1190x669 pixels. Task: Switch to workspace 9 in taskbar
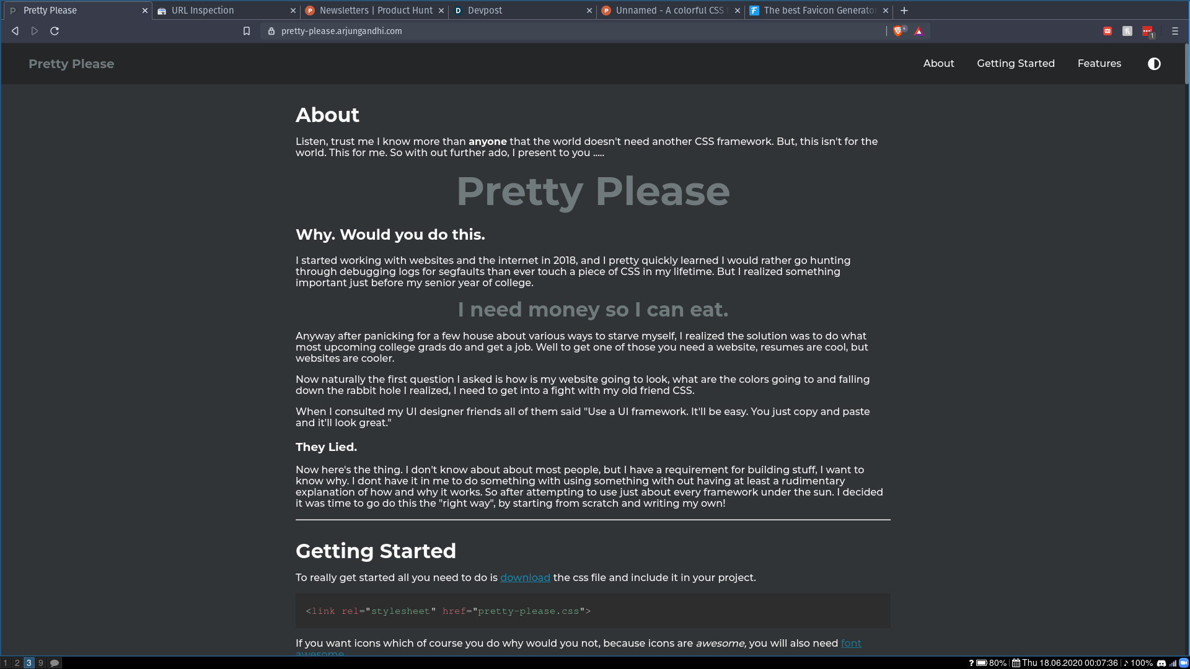point(41,663)
